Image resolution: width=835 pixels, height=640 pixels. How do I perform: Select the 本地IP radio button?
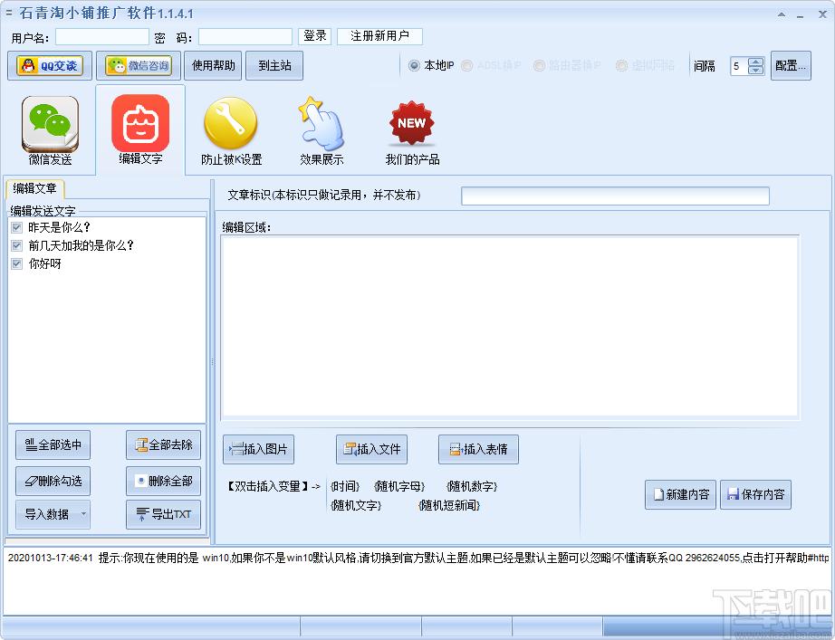(x=414, y=65)
